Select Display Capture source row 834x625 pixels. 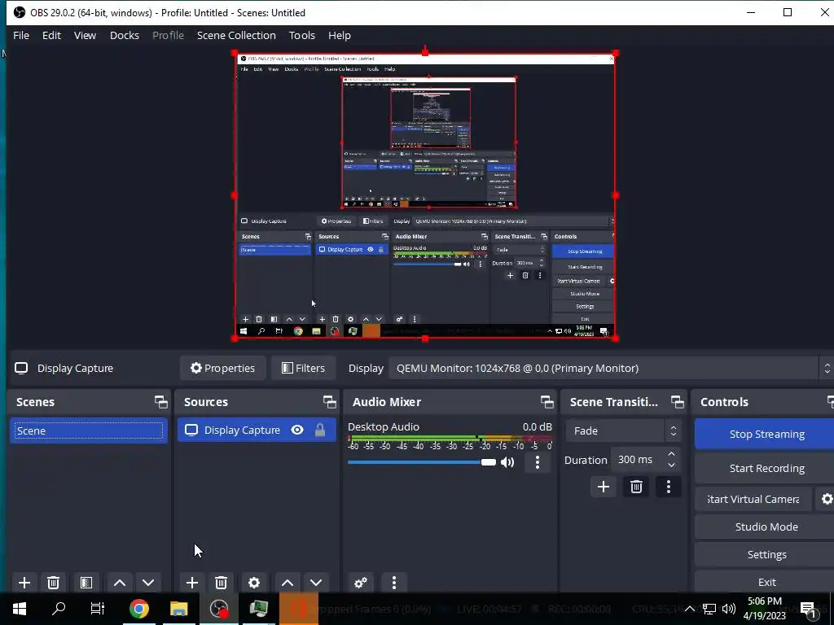click(x=257, y=430)
